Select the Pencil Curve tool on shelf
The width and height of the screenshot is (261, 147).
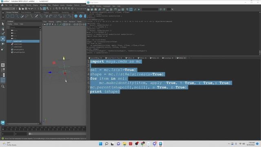22,16
